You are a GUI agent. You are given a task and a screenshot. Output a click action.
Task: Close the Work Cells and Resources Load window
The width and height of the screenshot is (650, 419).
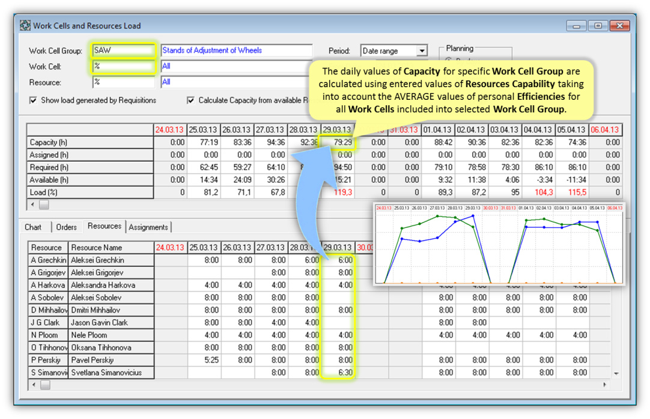619,26
